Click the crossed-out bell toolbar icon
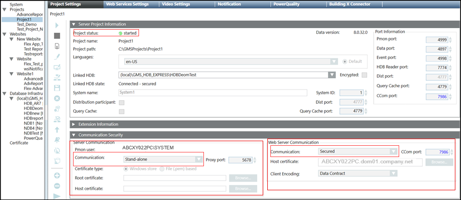Viewport: 461px width, 200px height. click(57, 140)
